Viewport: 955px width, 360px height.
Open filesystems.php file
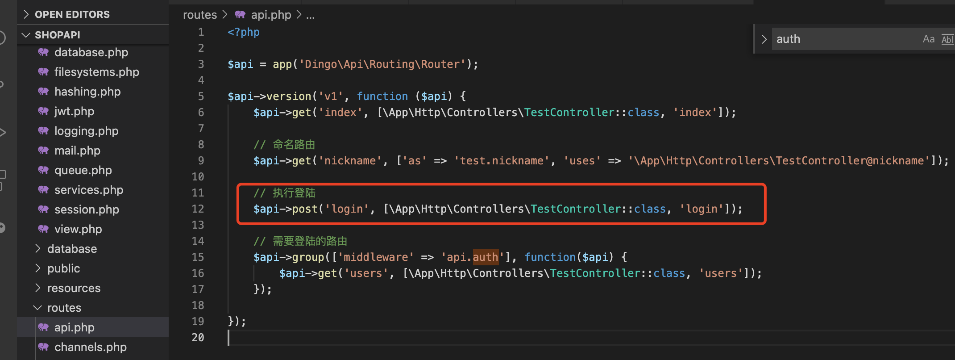tap(96, 72)
